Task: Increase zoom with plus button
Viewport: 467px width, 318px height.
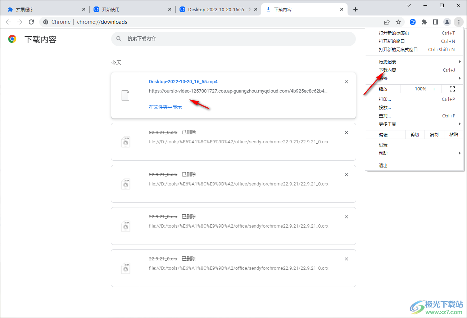Action: pos(434,89)
